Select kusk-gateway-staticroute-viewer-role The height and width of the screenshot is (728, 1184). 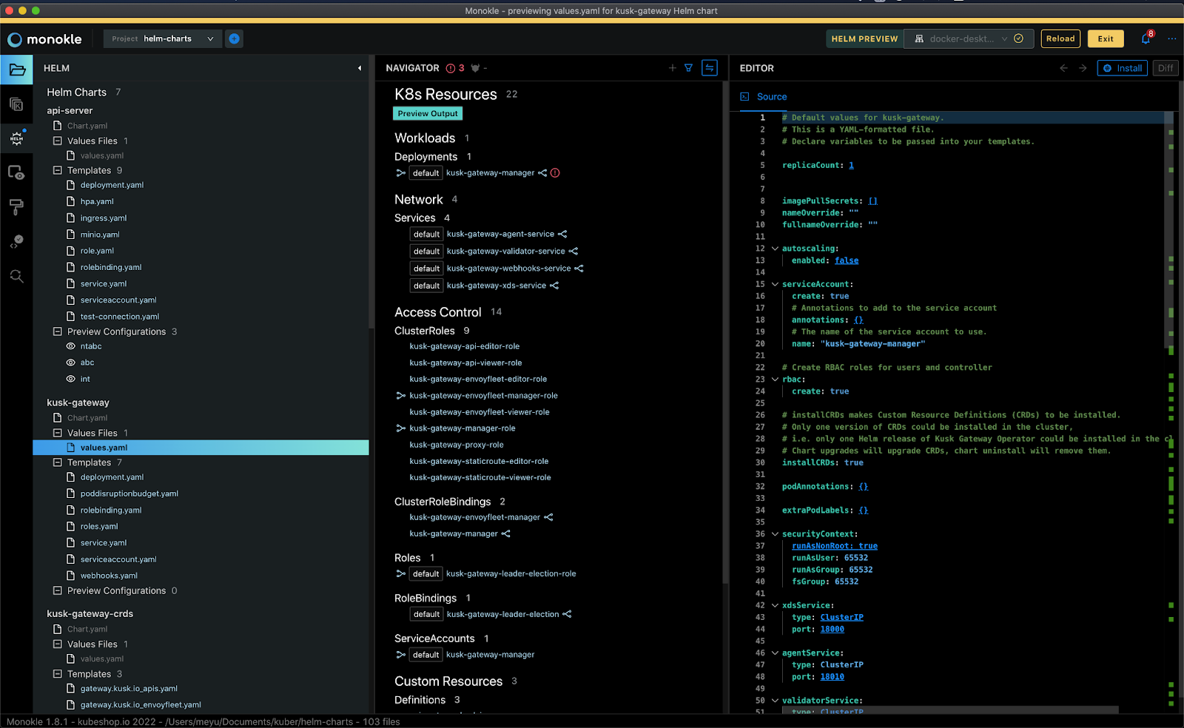(x=480, y=477)
